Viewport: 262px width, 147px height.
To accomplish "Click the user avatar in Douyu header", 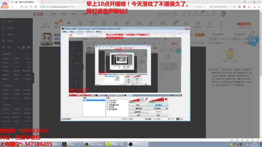I will tap(223, 14).
